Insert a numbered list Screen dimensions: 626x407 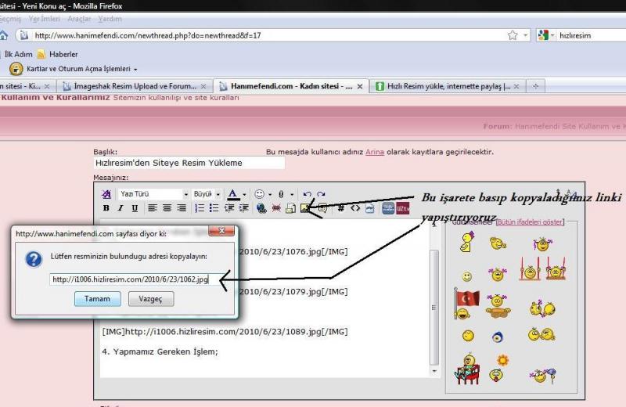tap(200, 208)
